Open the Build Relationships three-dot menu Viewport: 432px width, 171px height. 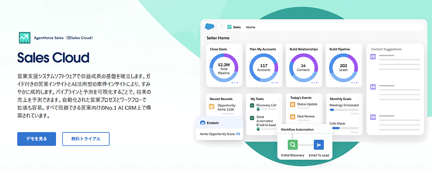click(x=314, y=83)
